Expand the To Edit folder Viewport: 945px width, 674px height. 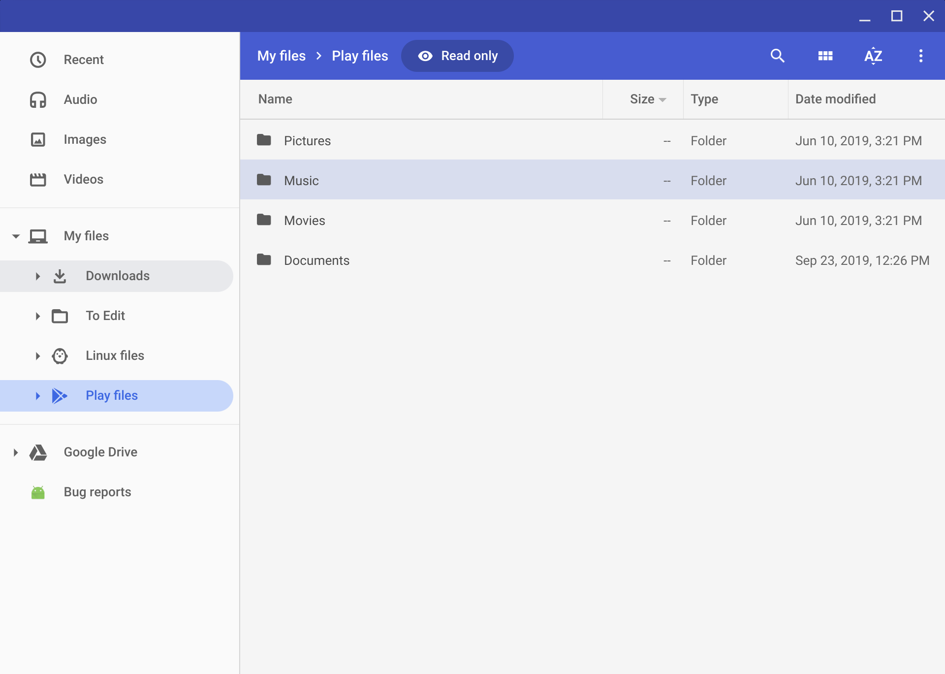(36, 315)
